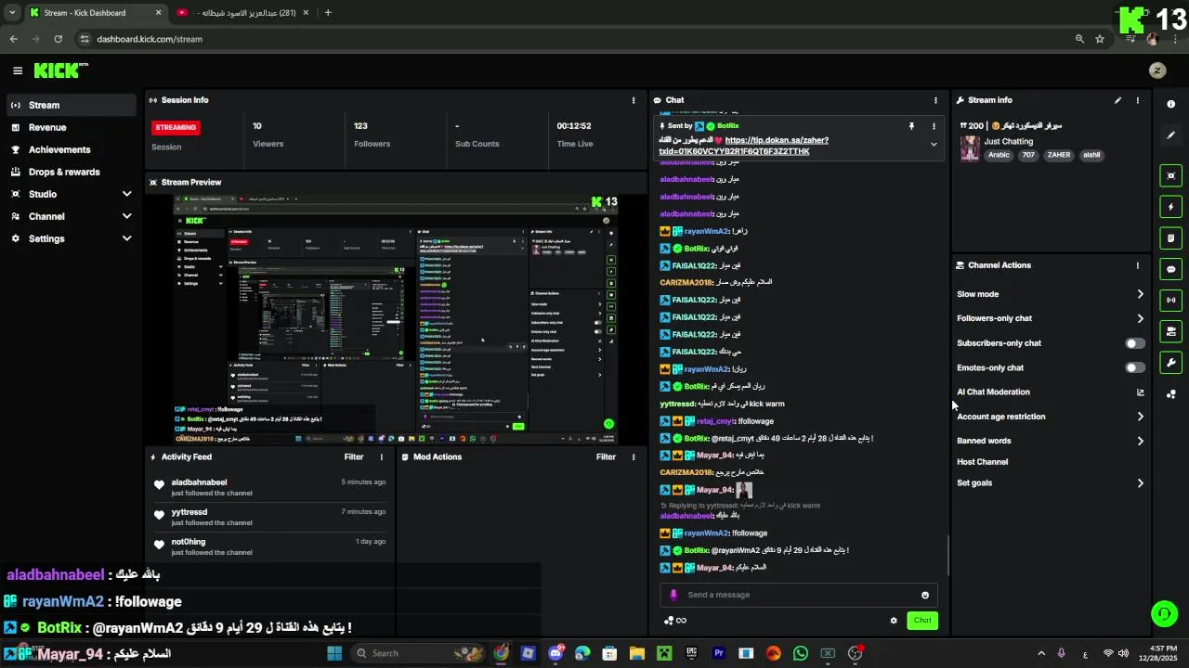Click Host Channel action
The image size is (1189, 668).
pos(982,462)
